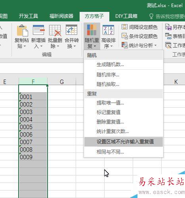Click the 合并转换 icon
Image resolution: width=185 pixels, height=198 pixels.
pyautogui.click(x=71, y=30)
